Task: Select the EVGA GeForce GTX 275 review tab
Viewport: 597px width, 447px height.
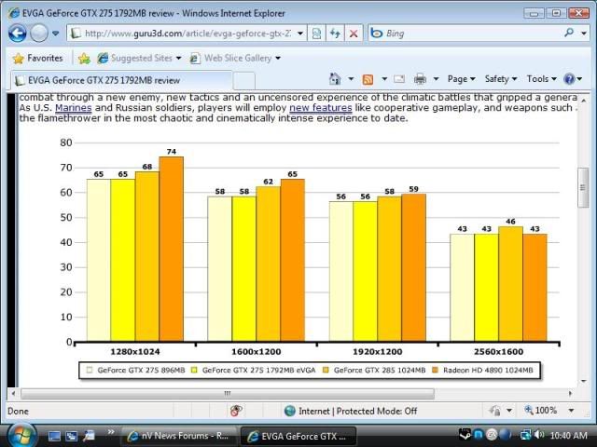Action: click(121, 80)
